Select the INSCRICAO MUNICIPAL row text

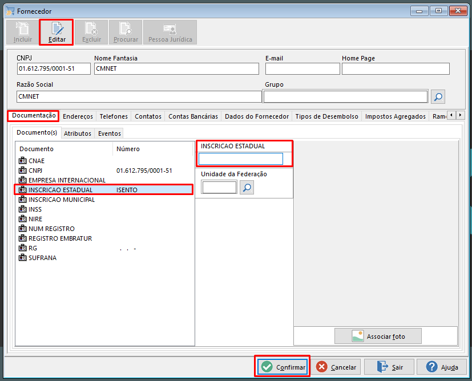[x=62, y=200]
